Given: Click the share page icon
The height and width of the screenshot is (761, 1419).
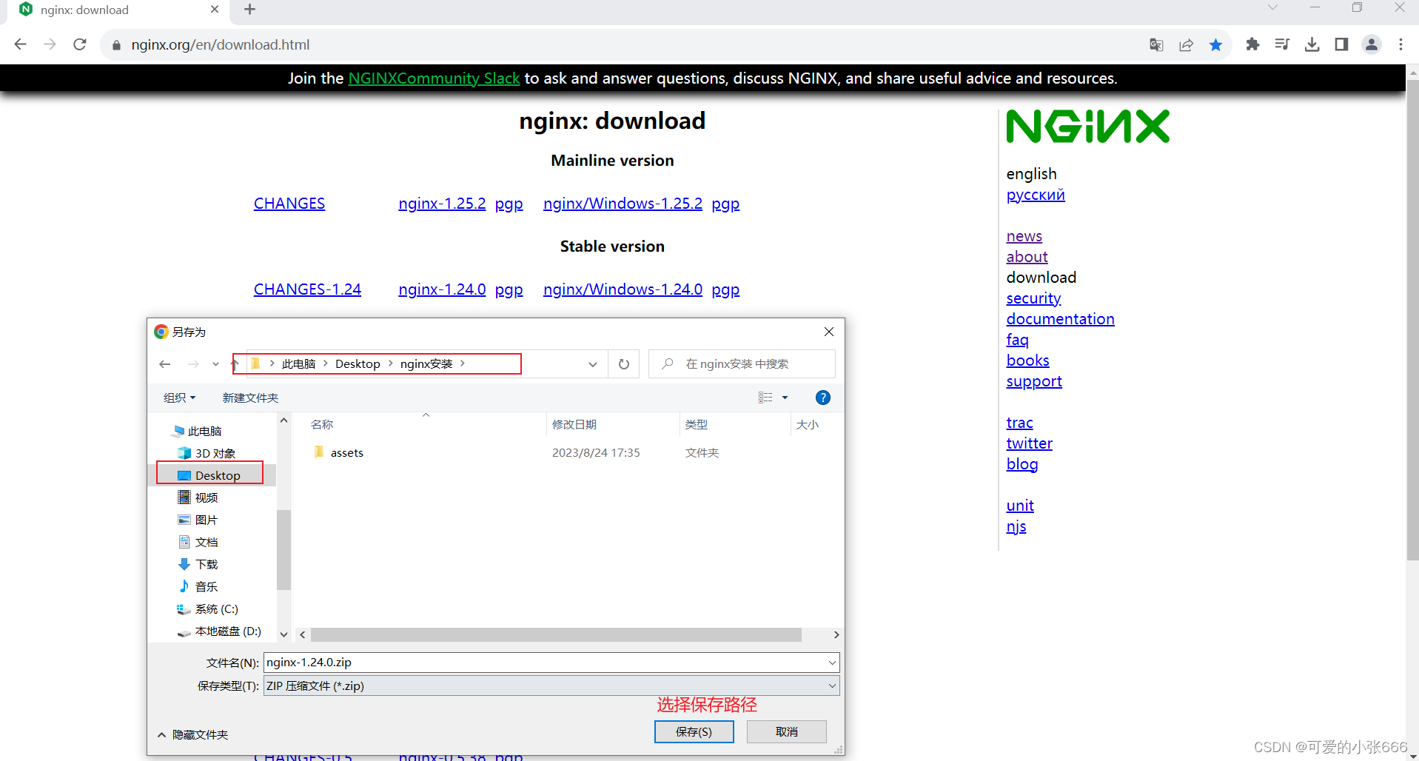Looking at the screenshot, I should [x=1186, y=45].
